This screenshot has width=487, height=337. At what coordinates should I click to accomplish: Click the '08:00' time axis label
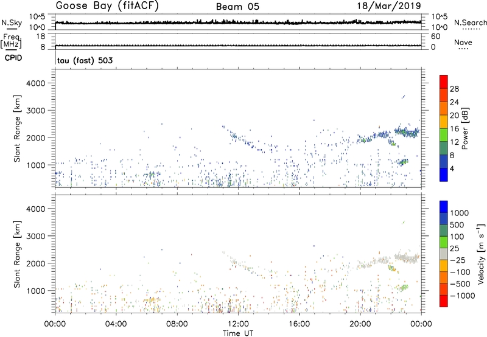click(x=177, y=324)
